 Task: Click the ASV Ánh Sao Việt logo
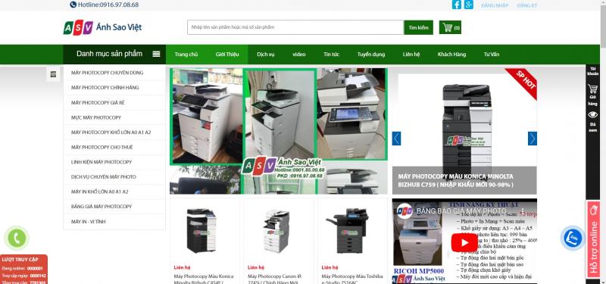tap(103, 27)
